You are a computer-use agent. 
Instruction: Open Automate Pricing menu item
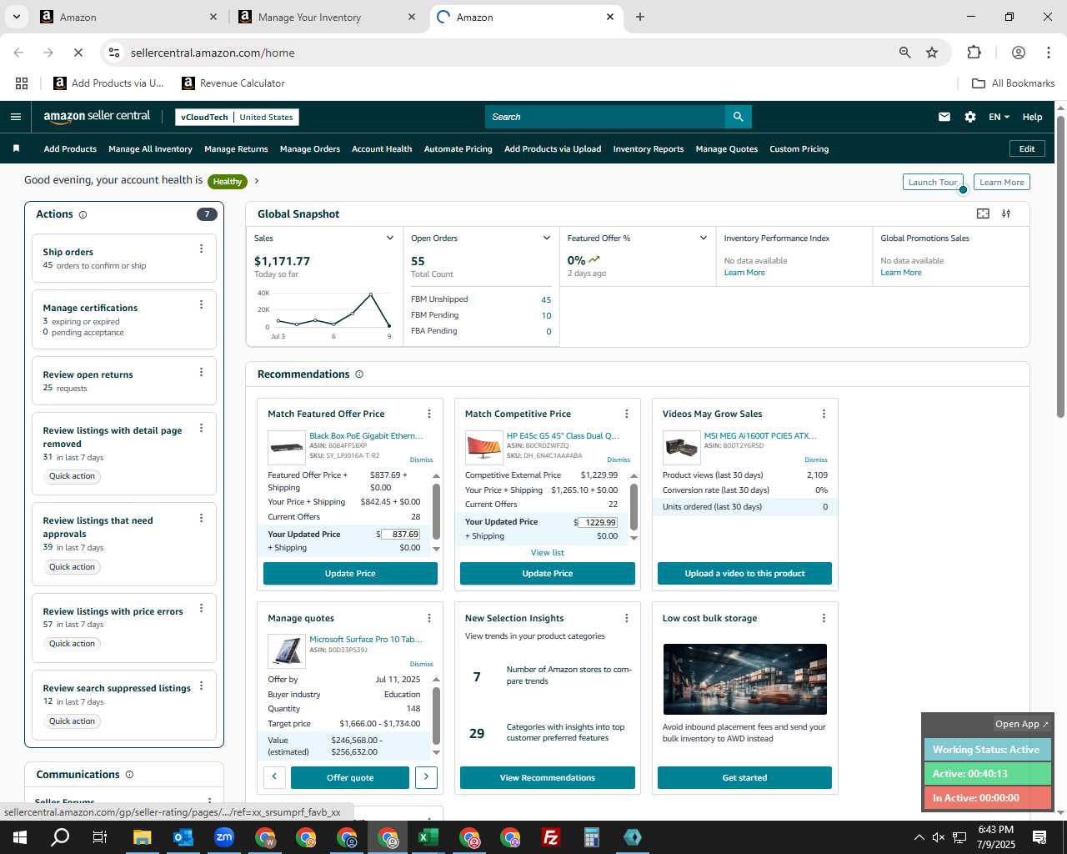(458, 149)
